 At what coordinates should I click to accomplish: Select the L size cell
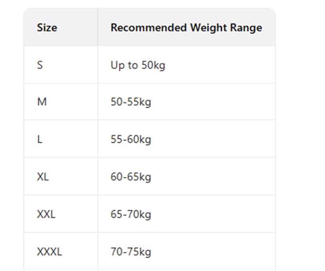[61, 139]
